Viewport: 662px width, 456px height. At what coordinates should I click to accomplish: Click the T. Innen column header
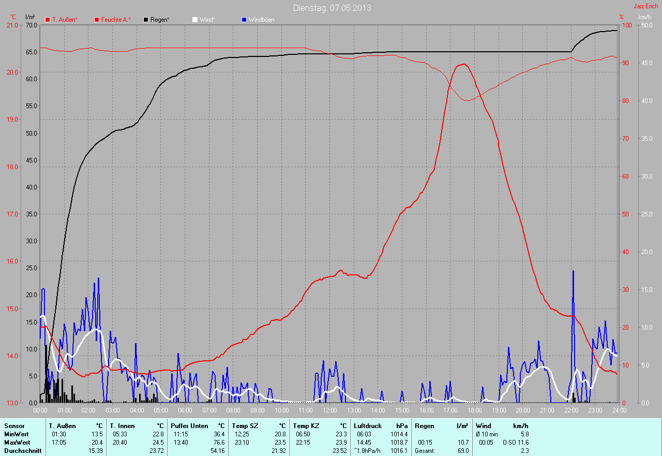[122, 426]
